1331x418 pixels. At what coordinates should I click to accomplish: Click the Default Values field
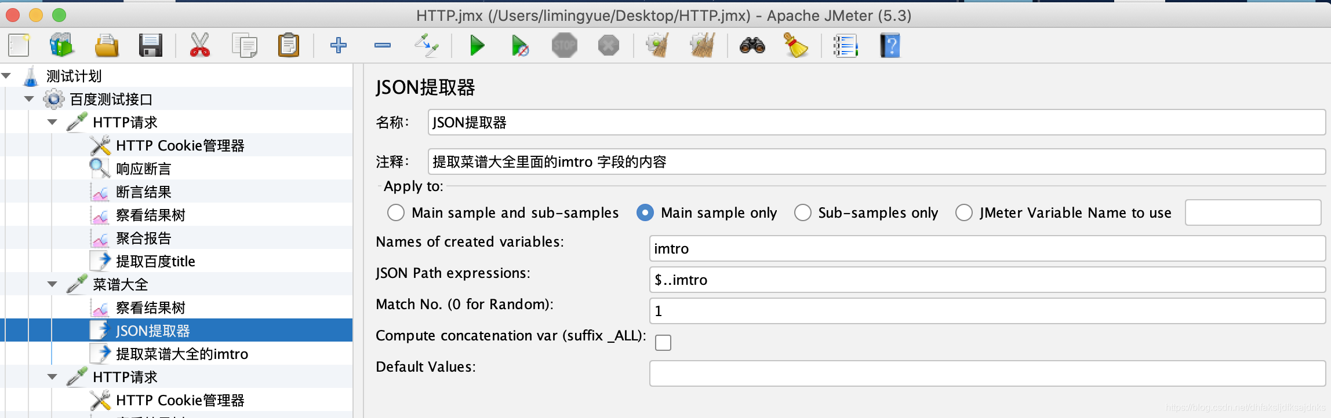[987, 373]
